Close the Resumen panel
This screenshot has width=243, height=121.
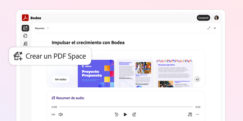(215, 28)
